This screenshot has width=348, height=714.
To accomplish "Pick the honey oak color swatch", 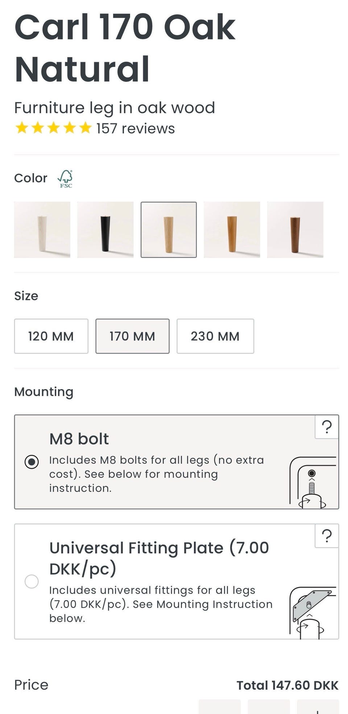I will [232, 230].
